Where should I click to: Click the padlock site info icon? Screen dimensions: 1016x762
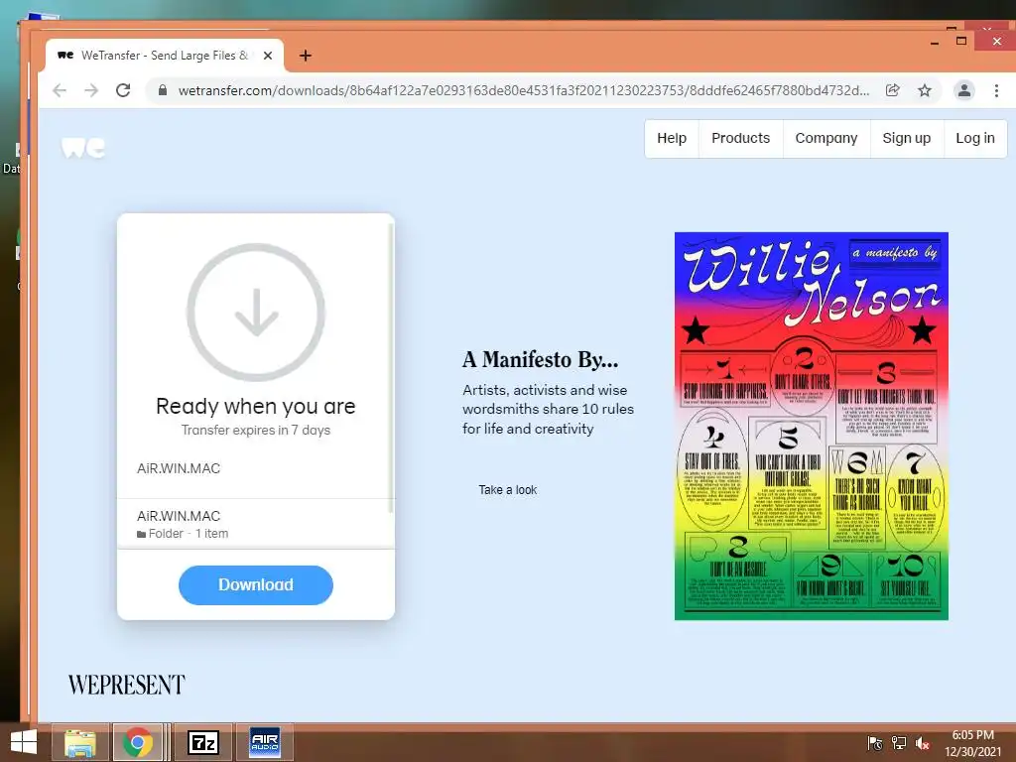click(x=163, y=90)
